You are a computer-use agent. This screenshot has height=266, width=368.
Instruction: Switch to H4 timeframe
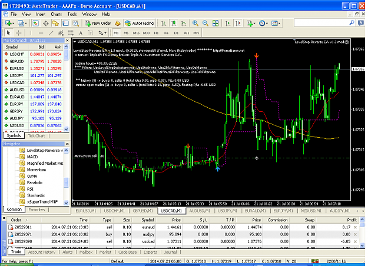pyautogui.click(x=166, y=33)
